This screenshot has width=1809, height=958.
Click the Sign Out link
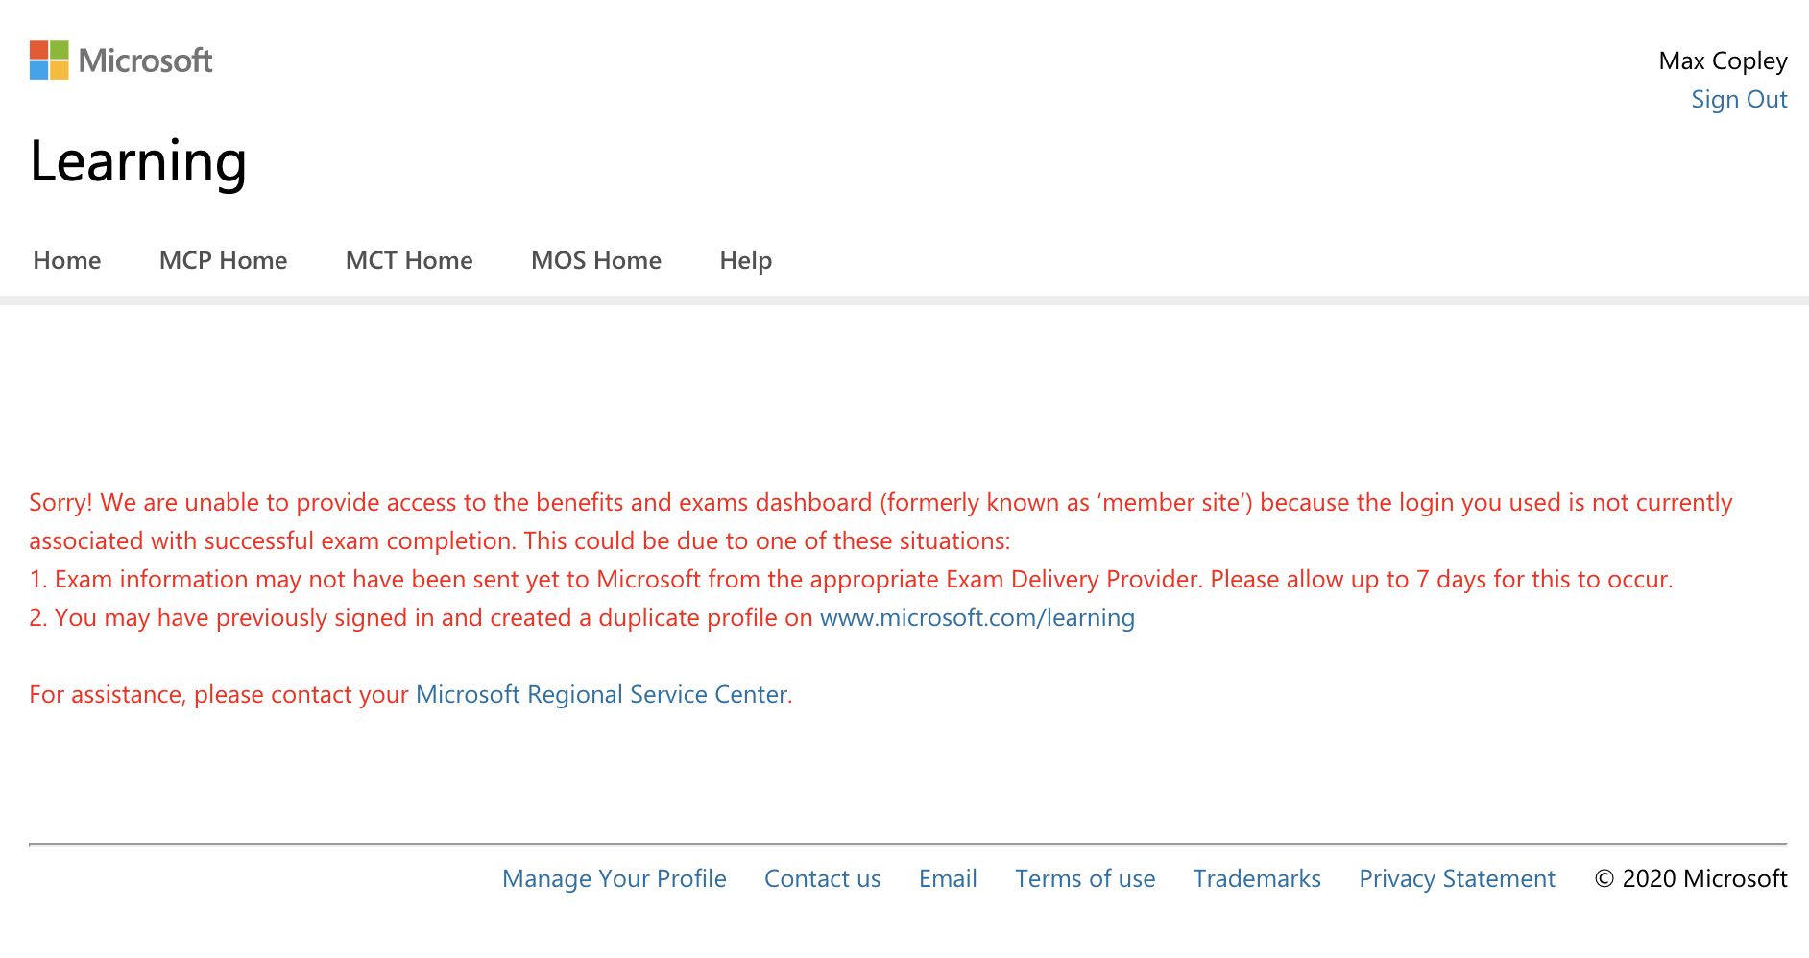[1739, 100]
